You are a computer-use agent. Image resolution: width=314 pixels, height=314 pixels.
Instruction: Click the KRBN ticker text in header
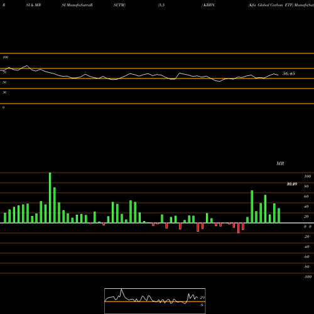tap(209, 5)
